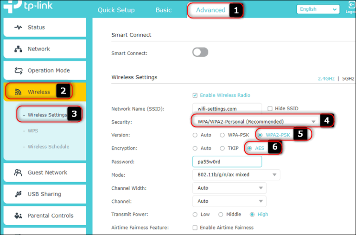Toggle the Smart Connect switch
356x235 pixels.
click(200, 52)
